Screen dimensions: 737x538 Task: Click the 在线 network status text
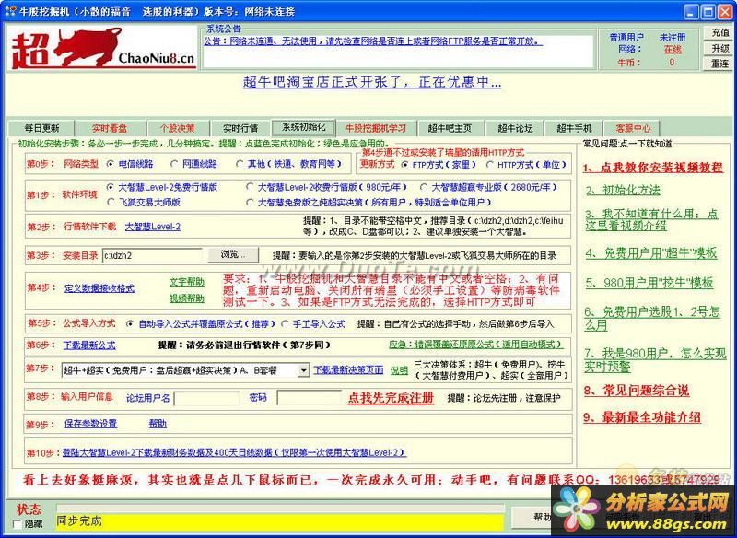673,50
